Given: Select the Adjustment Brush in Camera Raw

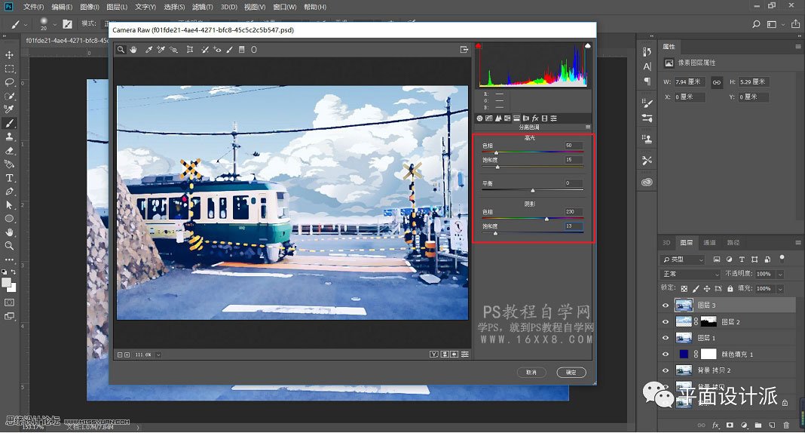Looking at the screenshot, I should click(229, 49).
